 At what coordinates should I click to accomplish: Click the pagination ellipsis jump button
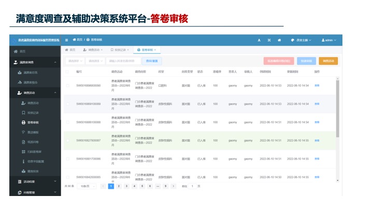[x=157, y=186]
